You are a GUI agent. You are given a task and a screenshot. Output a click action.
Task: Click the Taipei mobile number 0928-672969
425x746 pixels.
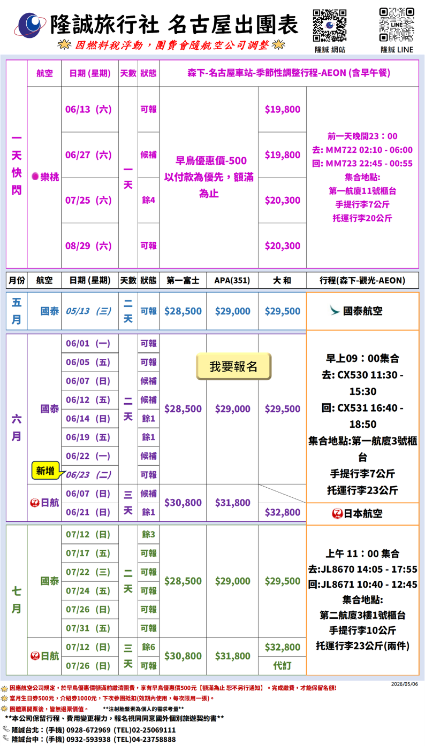[x=88, y=729]
